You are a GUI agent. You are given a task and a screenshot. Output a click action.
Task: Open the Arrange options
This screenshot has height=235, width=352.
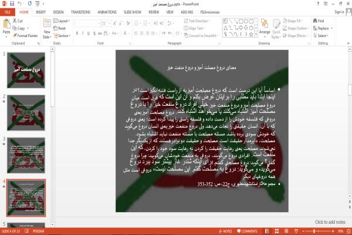click(265, 27)
